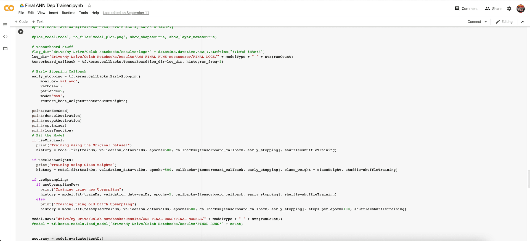The image size is (530, 241).
Task: Open the user account avatar
Action: (x=521, y=9)
